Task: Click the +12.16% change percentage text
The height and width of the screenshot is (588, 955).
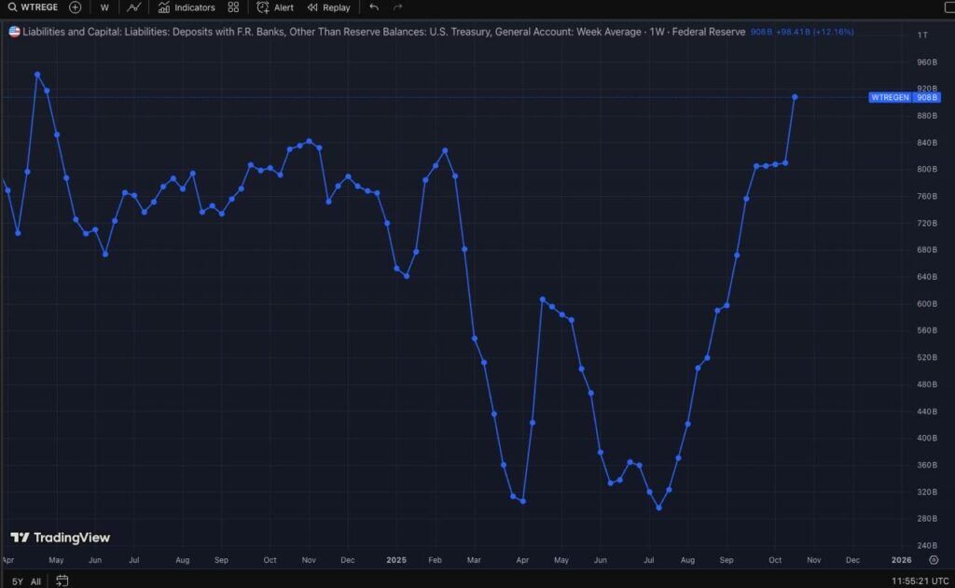Action: click(834, 31)
